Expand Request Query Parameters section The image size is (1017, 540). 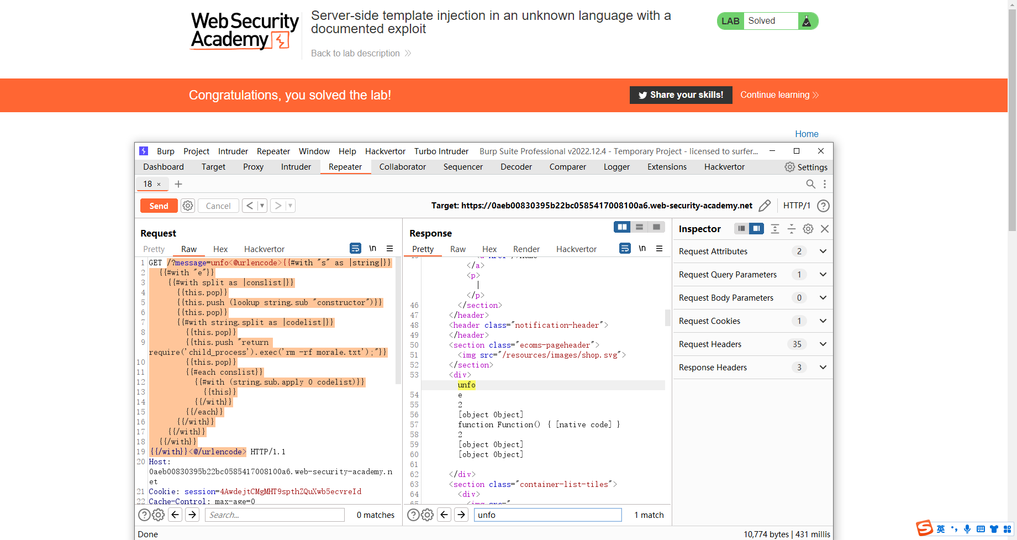click(823, 275)
